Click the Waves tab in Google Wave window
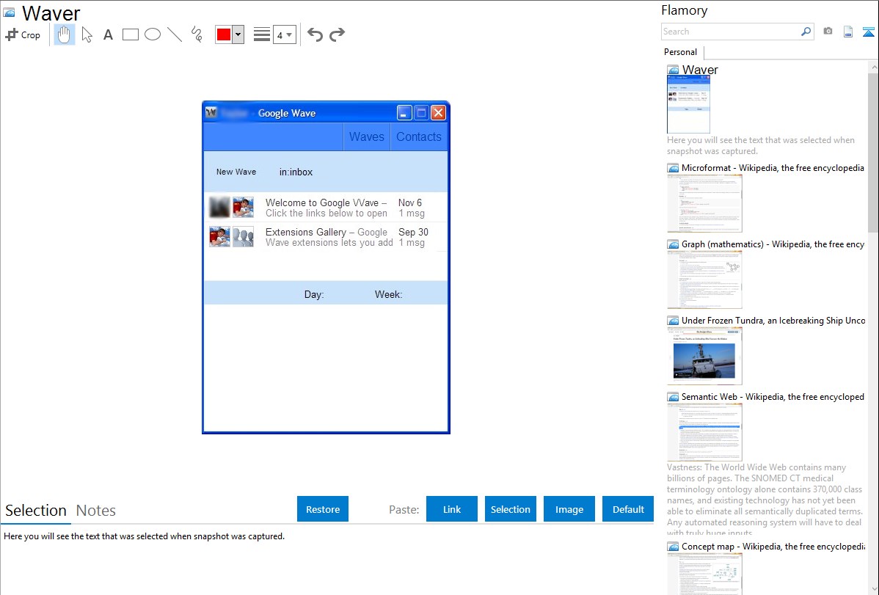 point(367,137)
